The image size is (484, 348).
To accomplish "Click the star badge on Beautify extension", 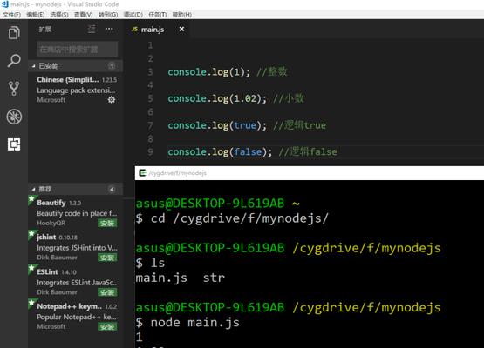I will click(x=31, y=199).
